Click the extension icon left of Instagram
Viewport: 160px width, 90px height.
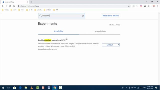pyautogui.click(x=137, y=6)
